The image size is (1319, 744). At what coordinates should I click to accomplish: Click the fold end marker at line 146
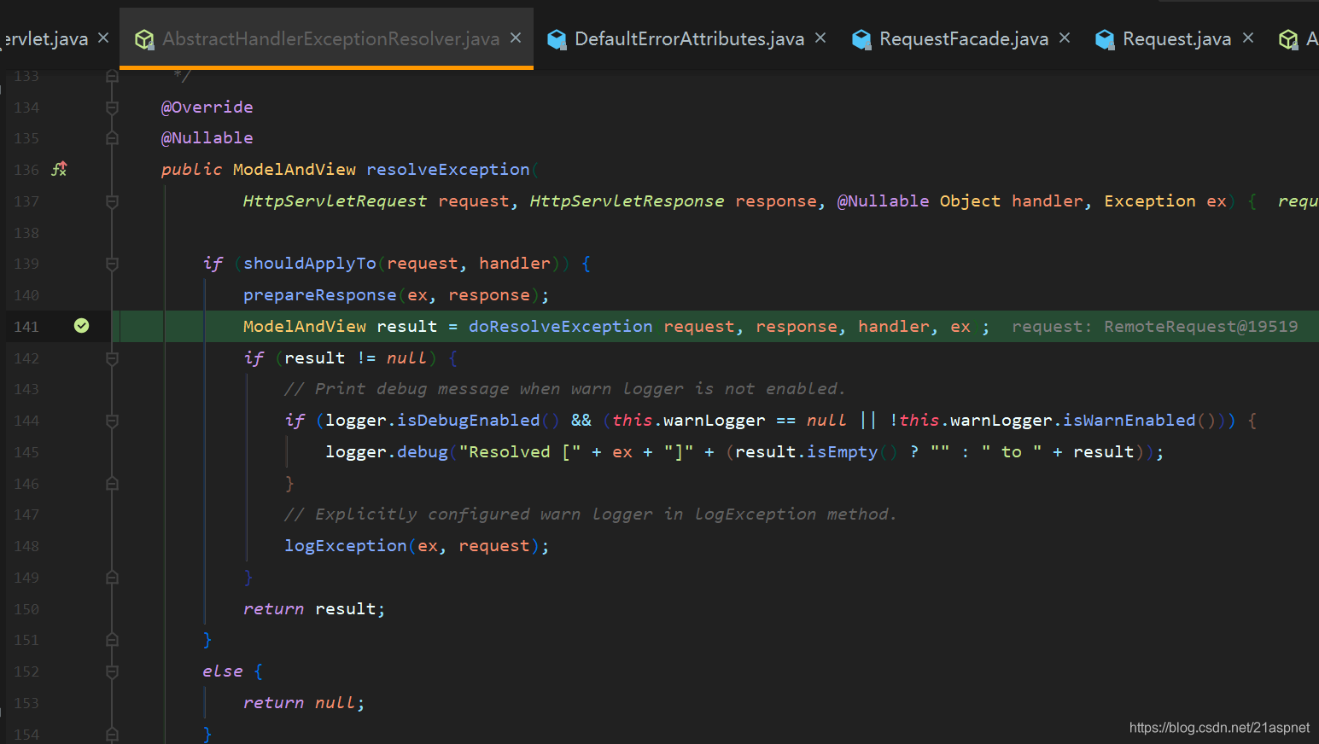click(112, 484)
